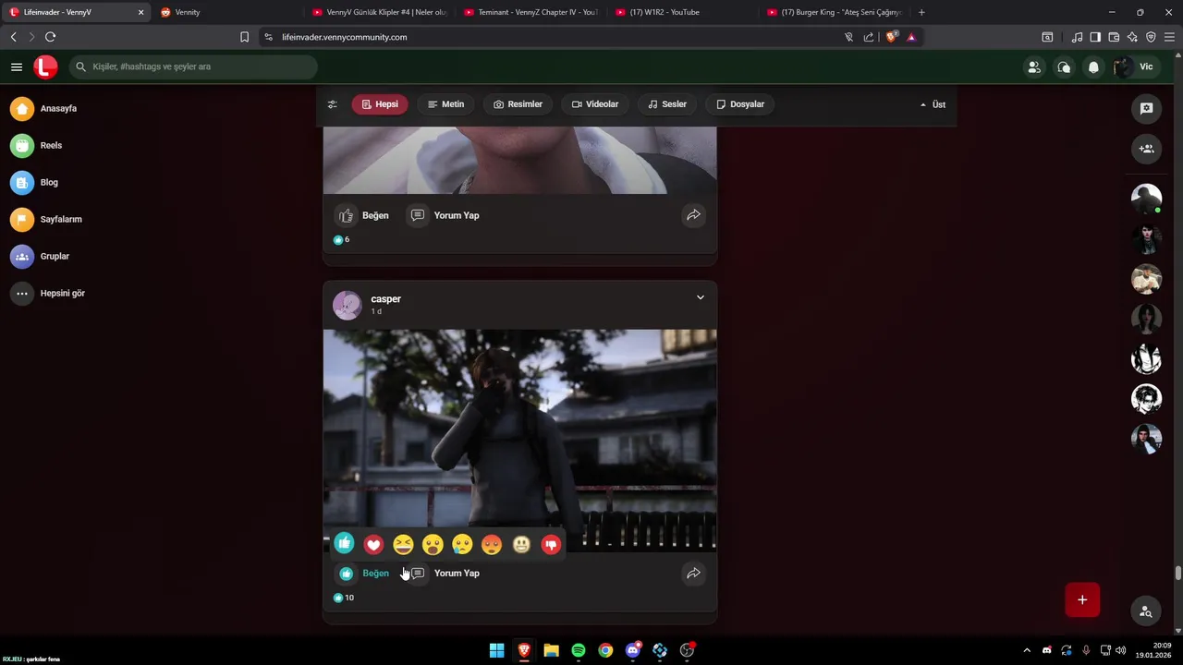Open the top icon in the right sidebar

[x=1146, y=108]
